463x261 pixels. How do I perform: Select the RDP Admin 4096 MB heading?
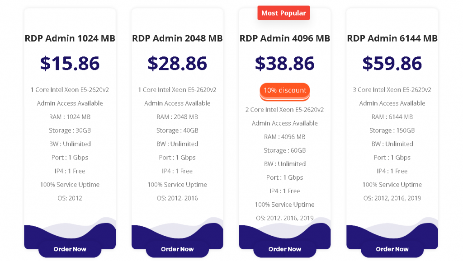pyautogui.click(x=284, y=38)
